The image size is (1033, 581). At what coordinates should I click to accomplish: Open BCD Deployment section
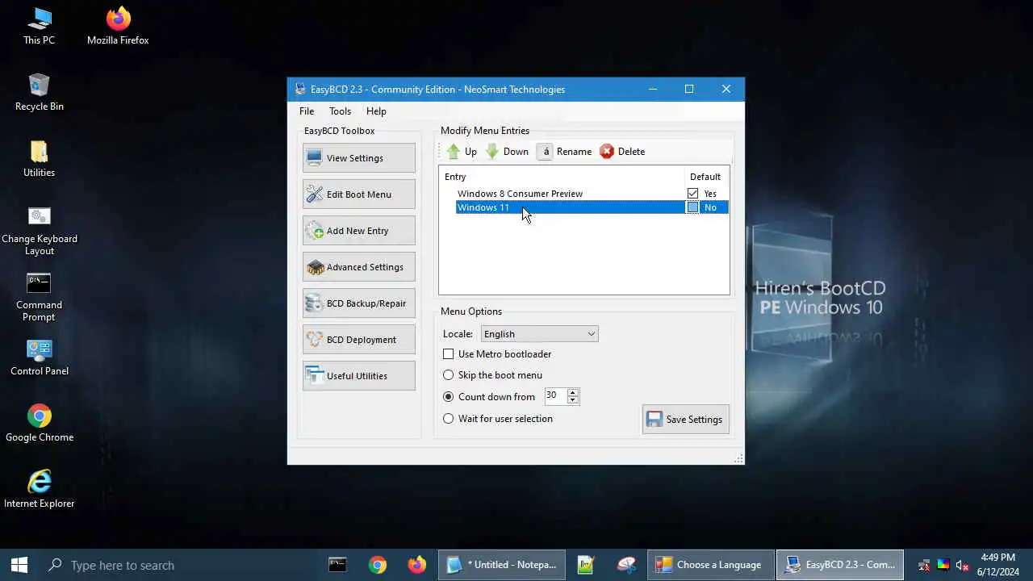click(359, 340)
